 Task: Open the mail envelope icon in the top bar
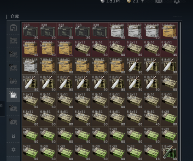point(159,1)
